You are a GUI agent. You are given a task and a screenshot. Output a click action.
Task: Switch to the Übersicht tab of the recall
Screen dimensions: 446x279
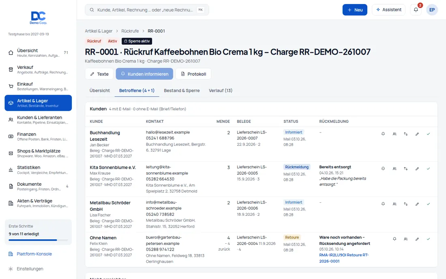tap(100, 90)
